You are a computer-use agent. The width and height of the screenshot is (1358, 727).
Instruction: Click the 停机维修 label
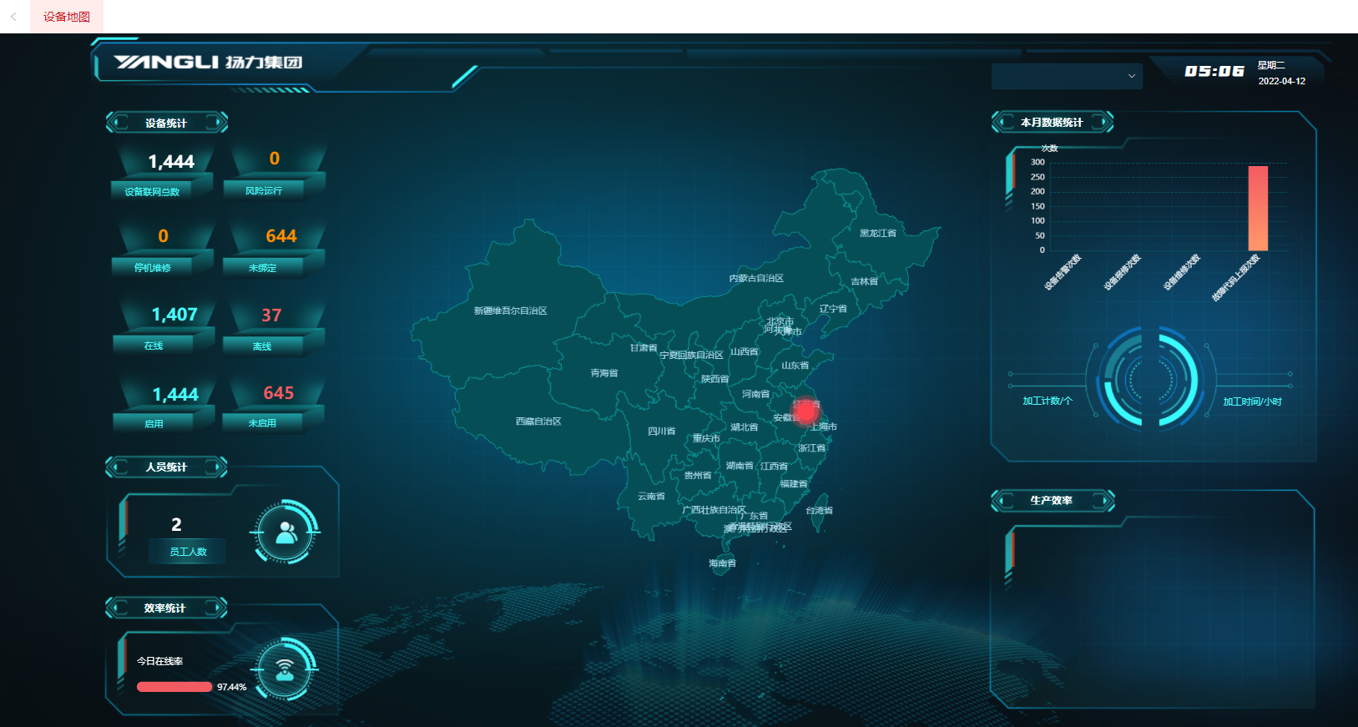click(x=153, y=268)
